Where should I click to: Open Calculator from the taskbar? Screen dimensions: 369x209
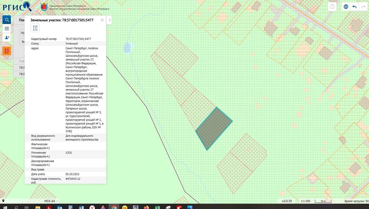coord(70,207)
